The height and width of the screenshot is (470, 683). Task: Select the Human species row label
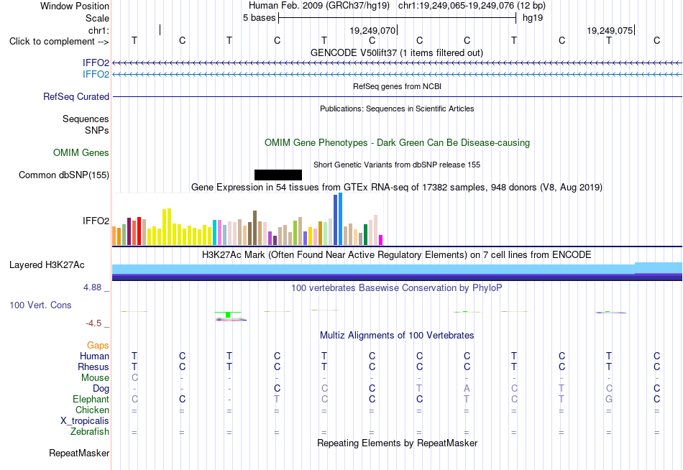[x=94, y=356]
